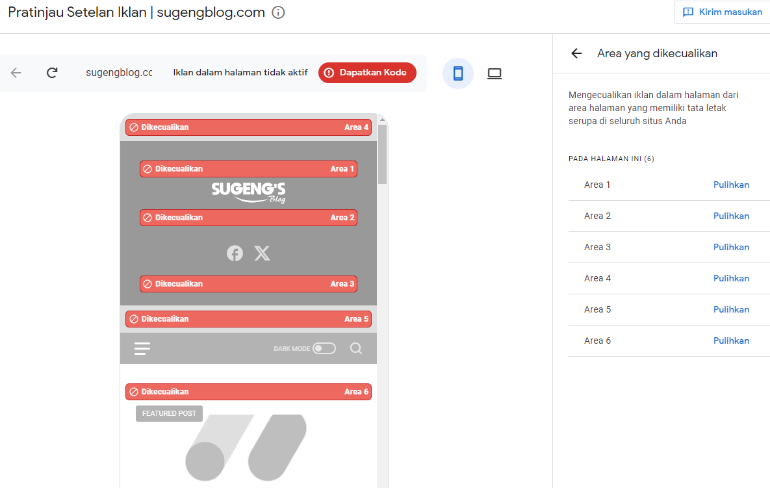Switch to mobile device preview
This screenshot has width=770, height=488.
click(x=458, y=73)
